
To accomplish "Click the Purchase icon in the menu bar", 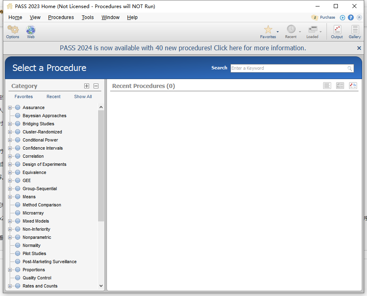I will [315, 17].
